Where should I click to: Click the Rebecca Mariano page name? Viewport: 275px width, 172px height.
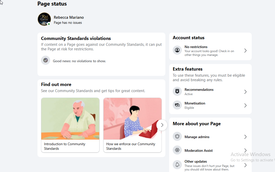pyautogui.click(x=69, y=17)
